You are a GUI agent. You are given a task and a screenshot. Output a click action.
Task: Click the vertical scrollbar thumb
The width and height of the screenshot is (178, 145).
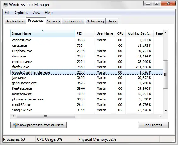165,75
